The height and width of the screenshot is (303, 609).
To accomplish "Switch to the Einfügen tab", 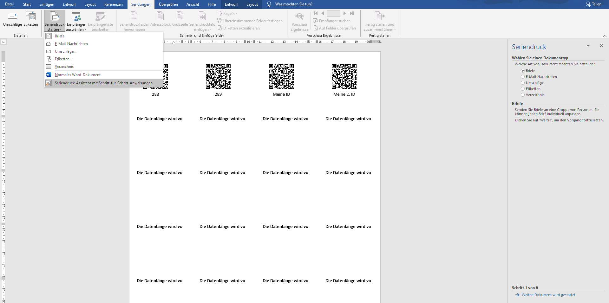I will click(x=47, y=4).
